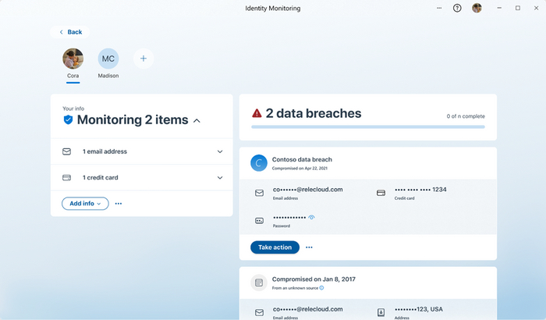Image resolution: width=546 pixels, height=320 pixels.
Task: Click the red warning triangle icon
Action: tap(257, 113)
